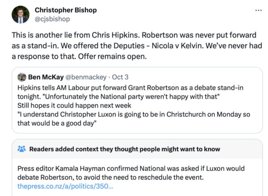Click Ben McKay's small avatar
The height and width of the screenshot is (196, 268).
click(21, 76)
